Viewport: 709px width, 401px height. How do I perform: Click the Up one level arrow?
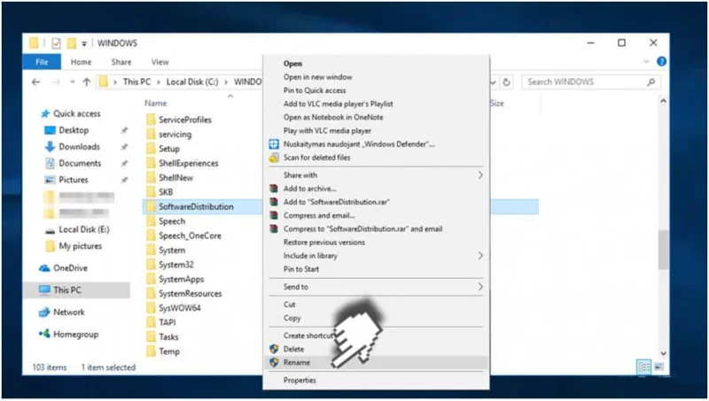pos(87,81)
